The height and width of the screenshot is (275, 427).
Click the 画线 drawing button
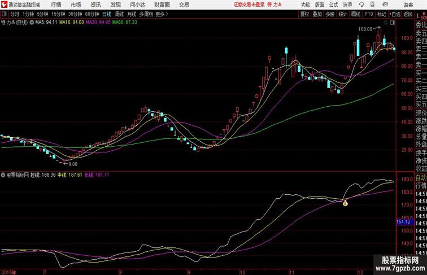pyautogui.click(x=356, y=14)
